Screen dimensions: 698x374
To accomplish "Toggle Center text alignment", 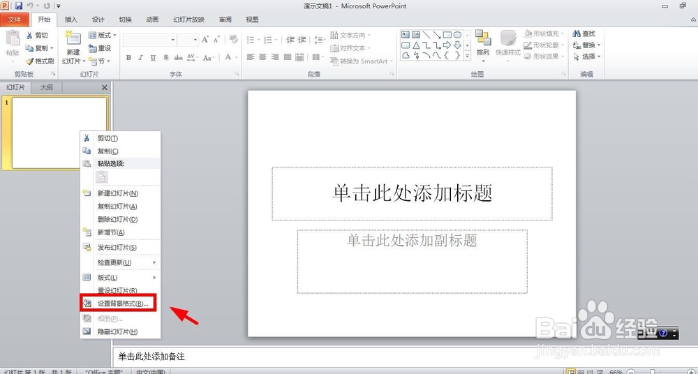I will click(262, 57).
